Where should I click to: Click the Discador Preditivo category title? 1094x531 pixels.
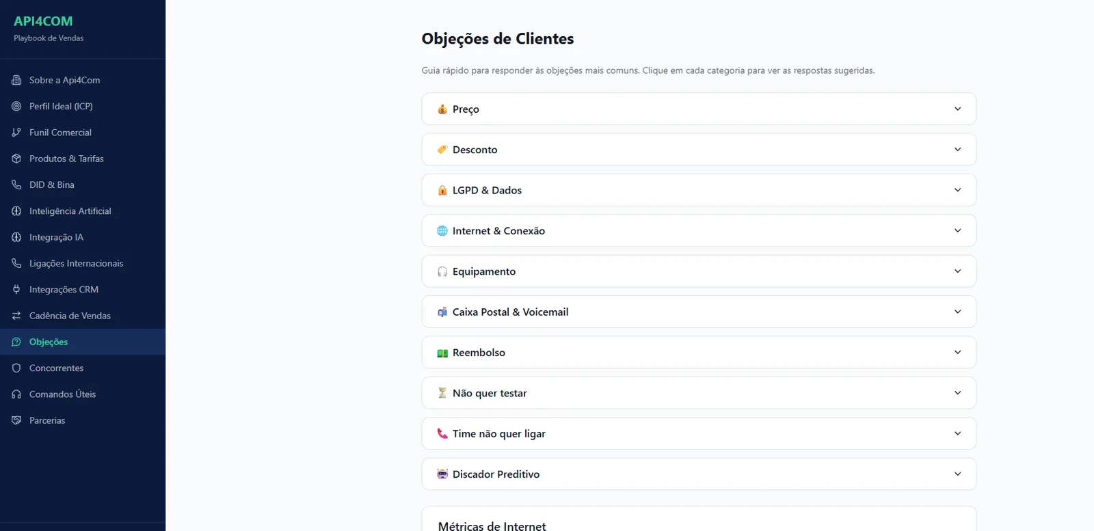(496, 474)
